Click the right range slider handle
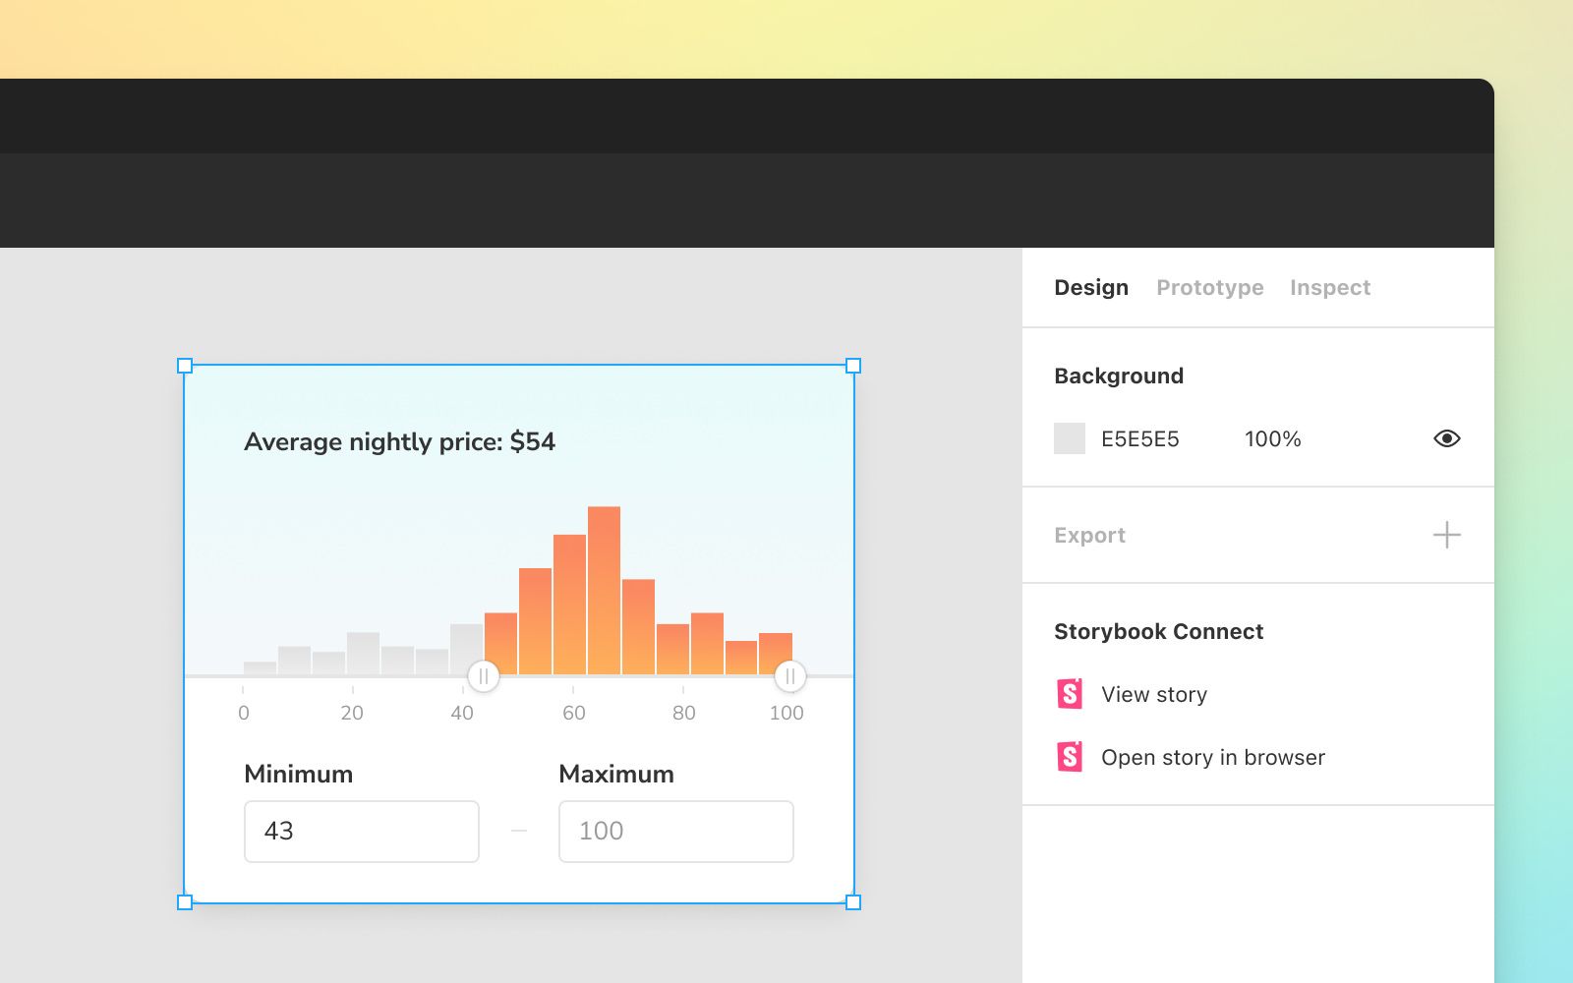 792,675
